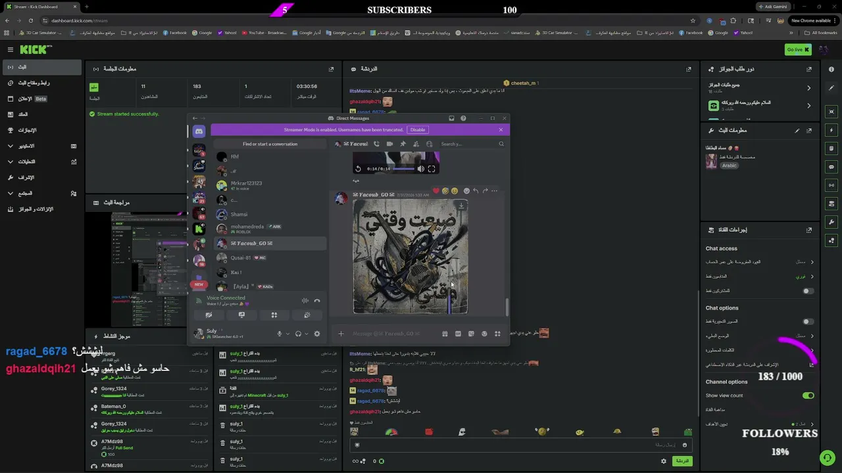The height and width of the screenshot is (473, 842).
Task: Expand the Community section in Kick sidebar
Action: (x=10, y=193)
